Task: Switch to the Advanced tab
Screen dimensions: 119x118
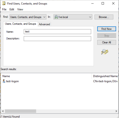Action: pos(44,24)
